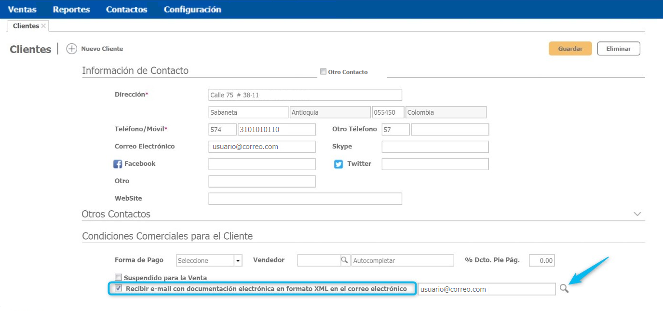Click the Vendedor search magnifier icon
Image resolution: width=663 pixels, height=311 pixels.
[345, 260]
